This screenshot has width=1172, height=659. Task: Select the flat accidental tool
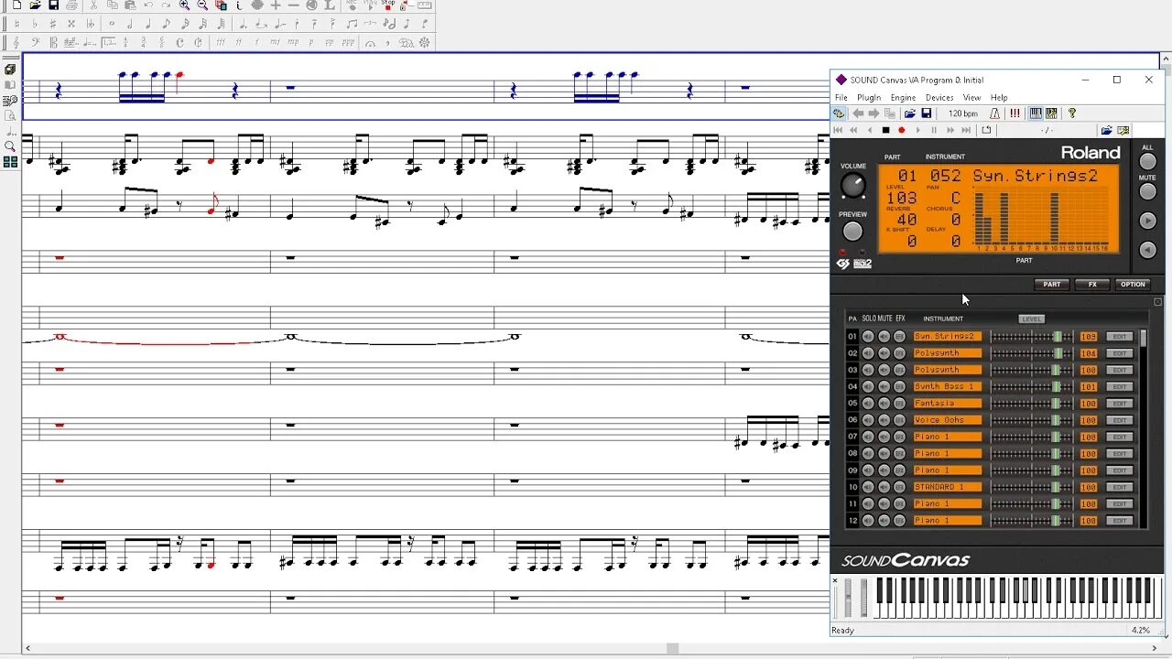point(35,24)
